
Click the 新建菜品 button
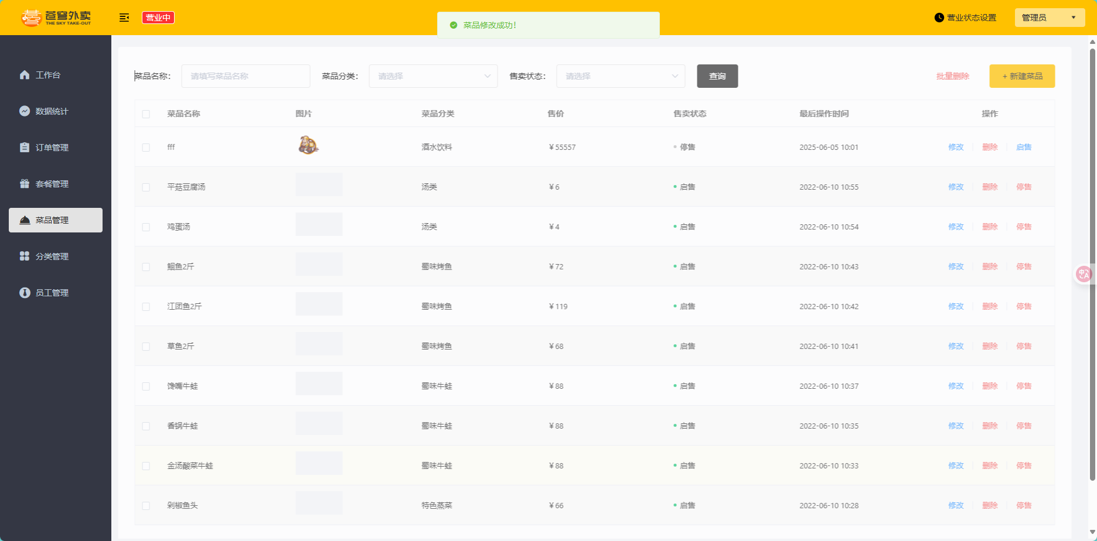tap(1022, 76)
